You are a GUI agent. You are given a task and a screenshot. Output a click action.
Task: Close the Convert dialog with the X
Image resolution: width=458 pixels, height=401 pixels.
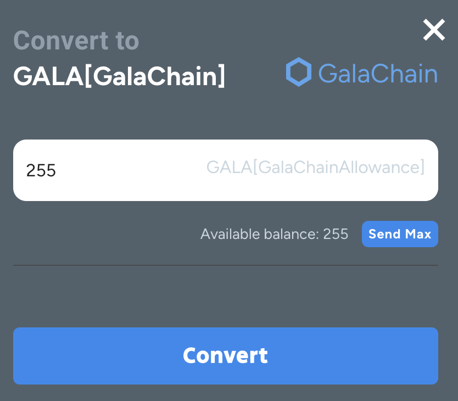[434, 30]
